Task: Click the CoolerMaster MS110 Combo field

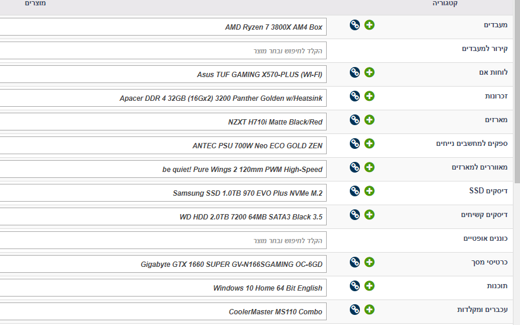Action: (163, 311)
